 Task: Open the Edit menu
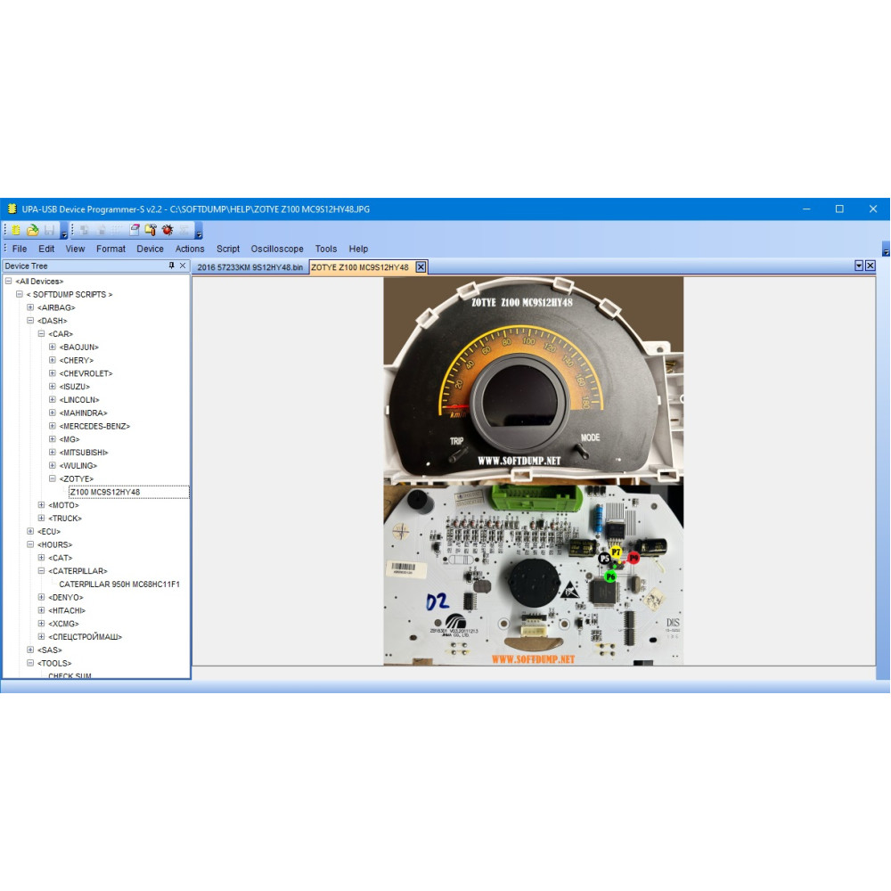coord(46,249)
